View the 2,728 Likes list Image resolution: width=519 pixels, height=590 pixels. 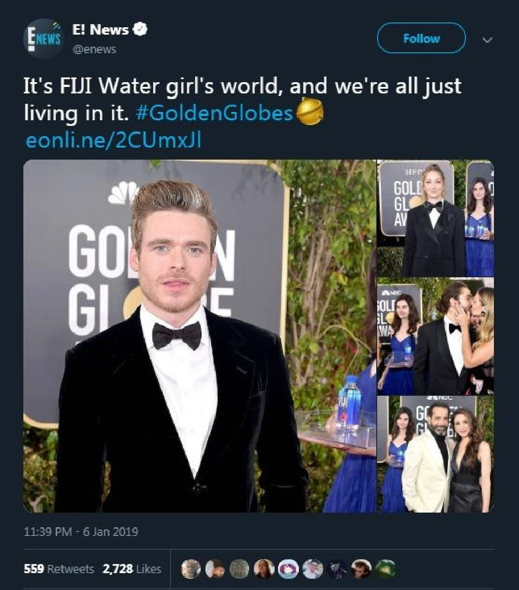[x=131, y=569]
